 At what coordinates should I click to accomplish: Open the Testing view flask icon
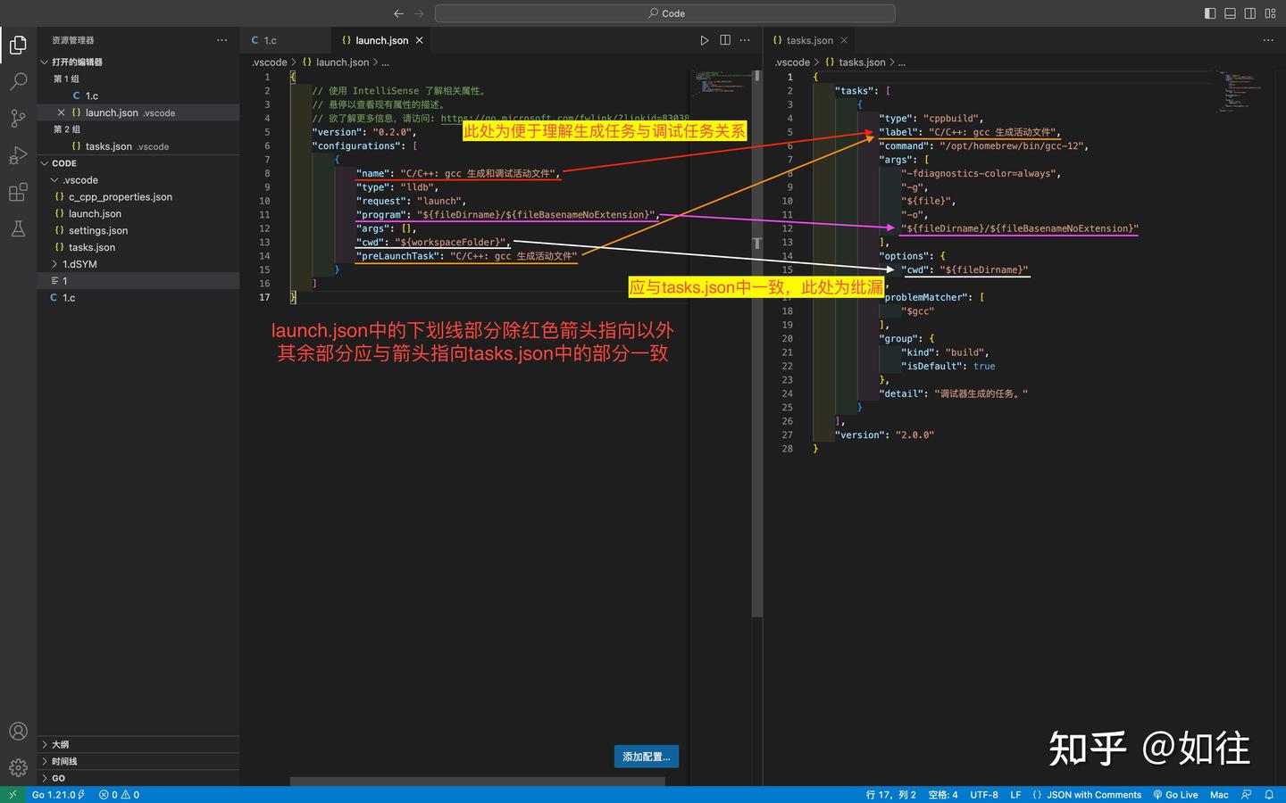coord(18,228)
